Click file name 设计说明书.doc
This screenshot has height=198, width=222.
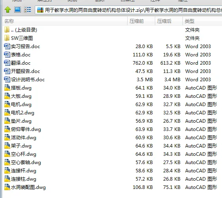(x=28, y=80)
